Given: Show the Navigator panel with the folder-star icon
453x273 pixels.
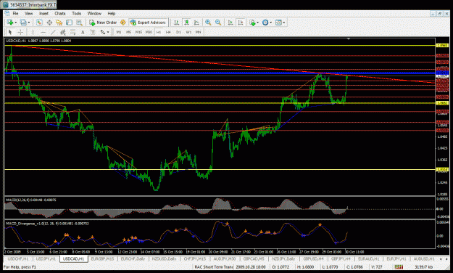Looking at the screenshot, I should pyautogui.click(x=59, y=23).
